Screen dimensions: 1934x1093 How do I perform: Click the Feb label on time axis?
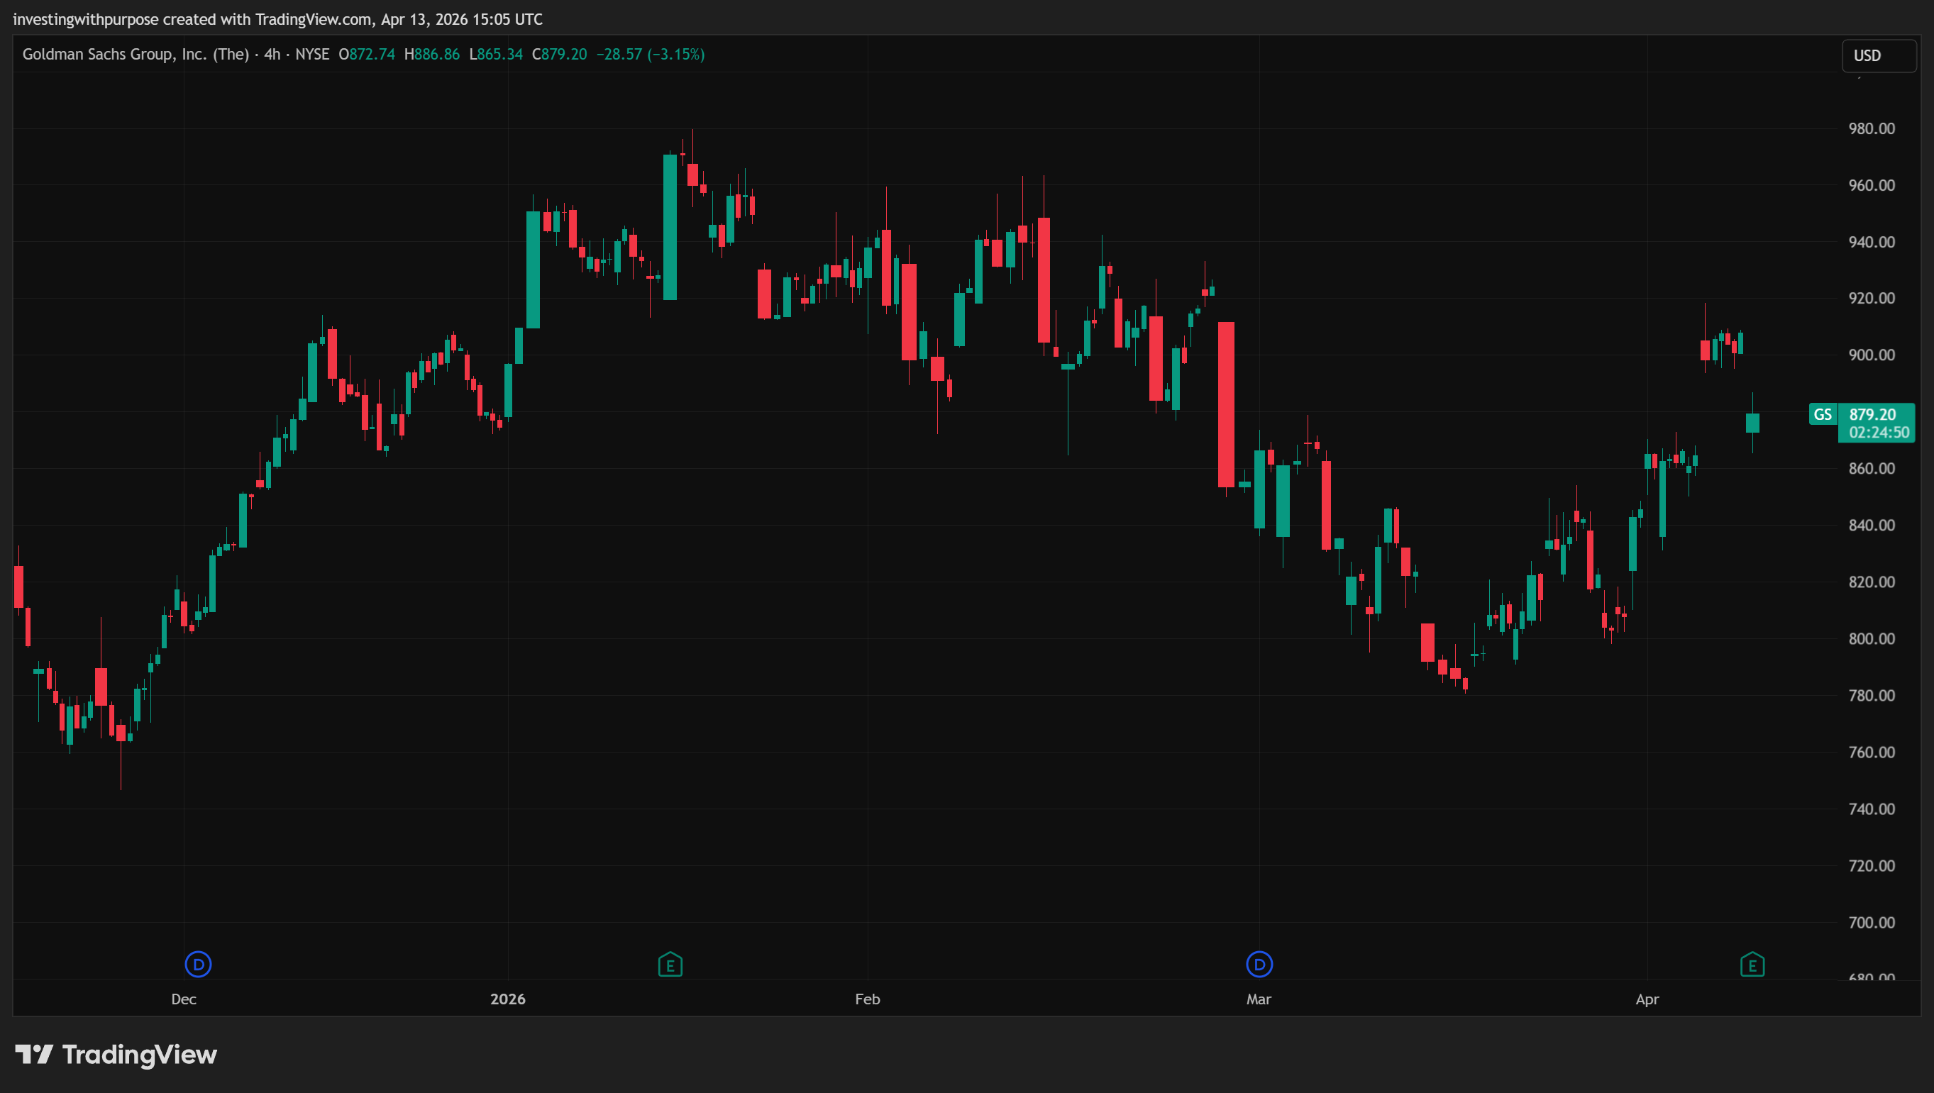pos(867,999)
